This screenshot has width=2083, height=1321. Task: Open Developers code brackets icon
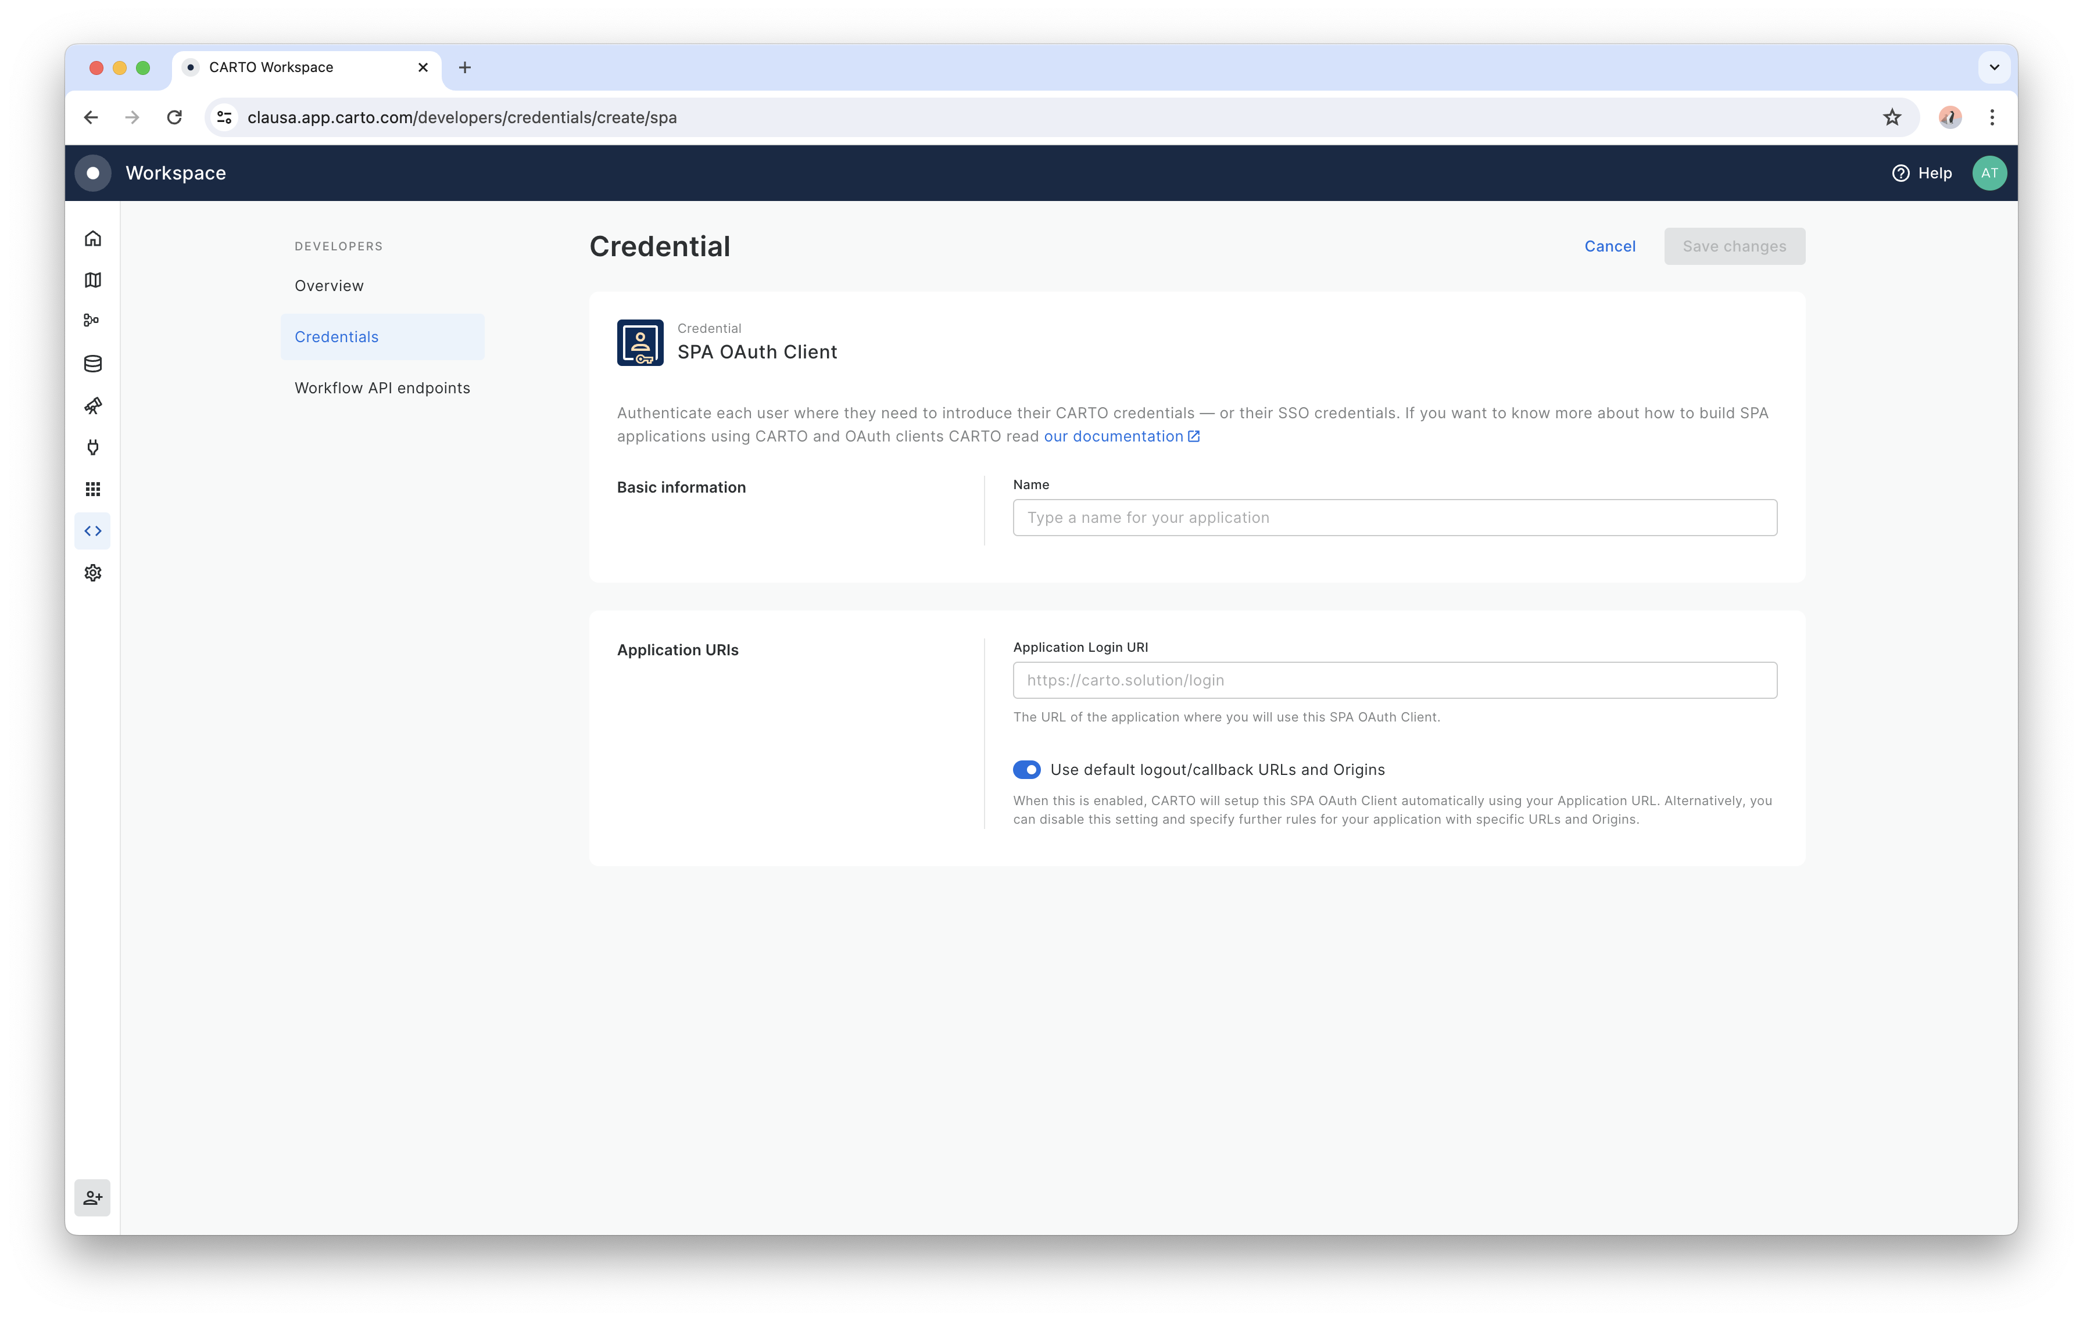92,531
